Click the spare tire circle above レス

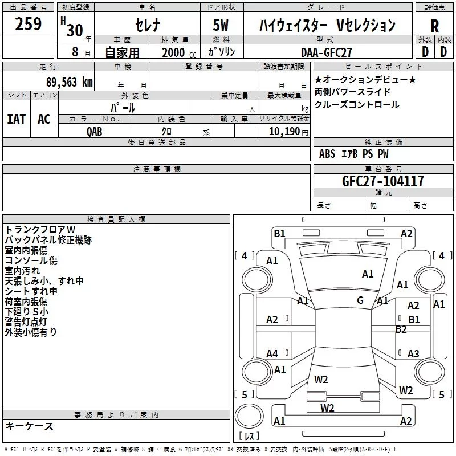(249, 416)
